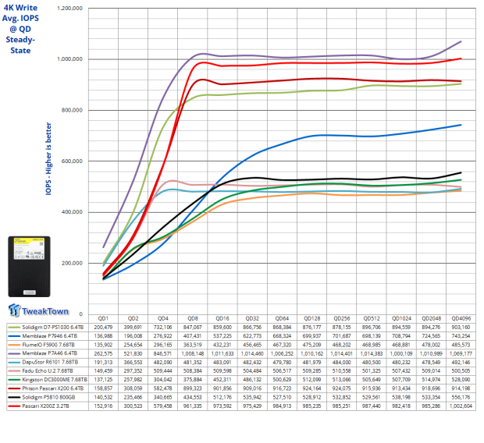Click cell value '743,254' in Memblaze P7946 row
The width and height of the screenshot is (484, 443).
pos(461,336)
